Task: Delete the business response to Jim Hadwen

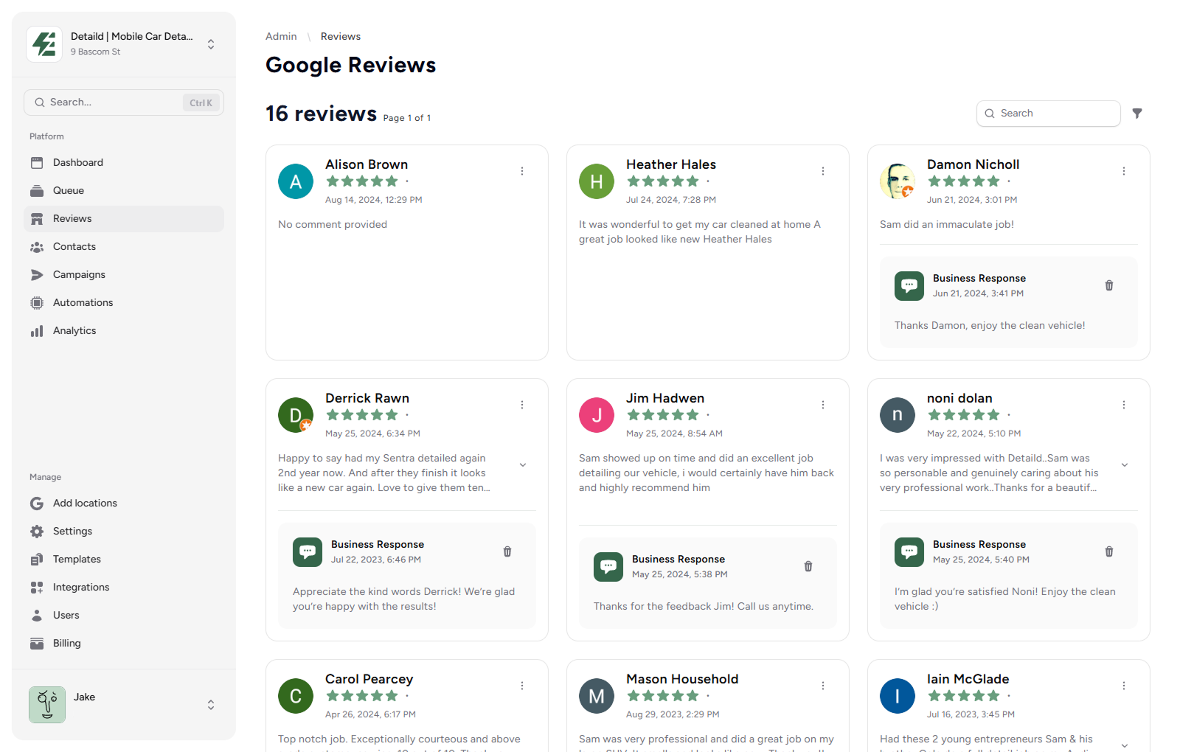Action: click(x=808, y=566)
